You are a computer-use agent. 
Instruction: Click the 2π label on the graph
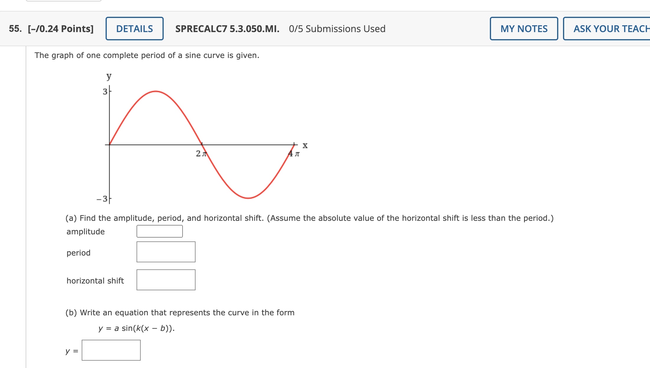(201, 153)
